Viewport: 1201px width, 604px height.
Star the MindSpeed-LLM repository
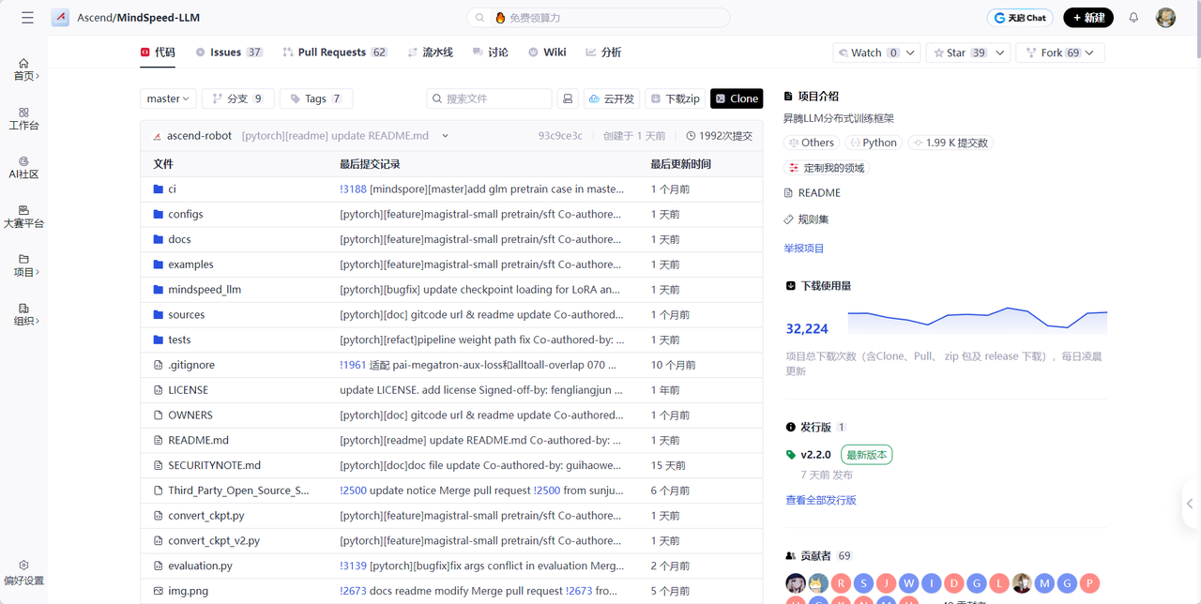[x=957, y=53]
